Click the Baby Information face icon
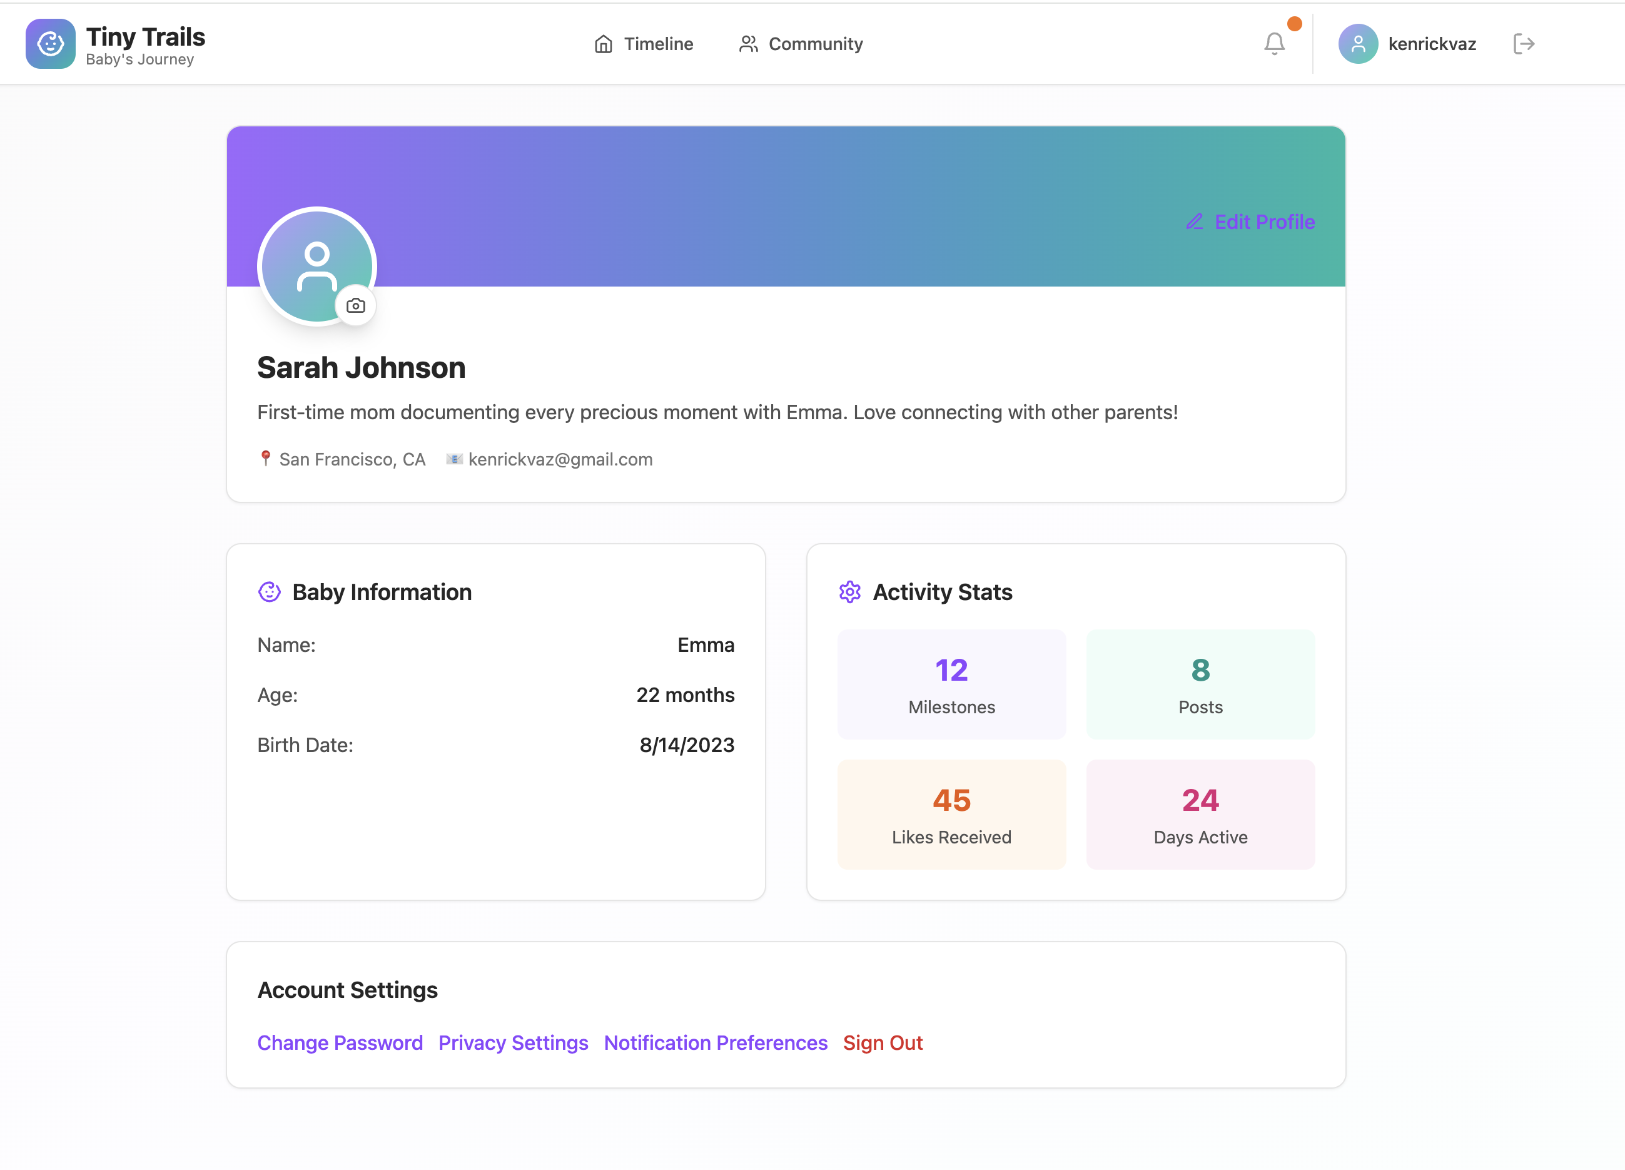 pos(270,592)
